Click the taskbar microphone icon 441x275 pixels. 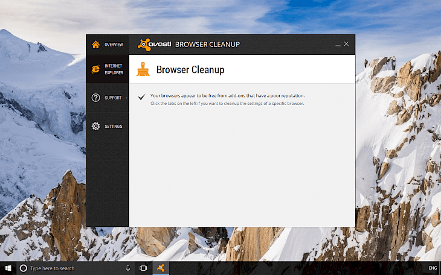tap(127, 268)
